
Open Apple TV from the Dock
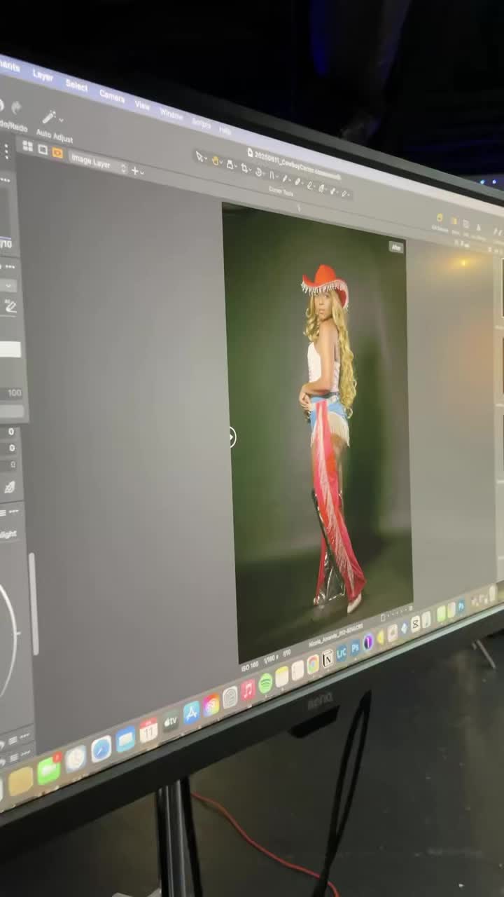(x=171, y=721)
